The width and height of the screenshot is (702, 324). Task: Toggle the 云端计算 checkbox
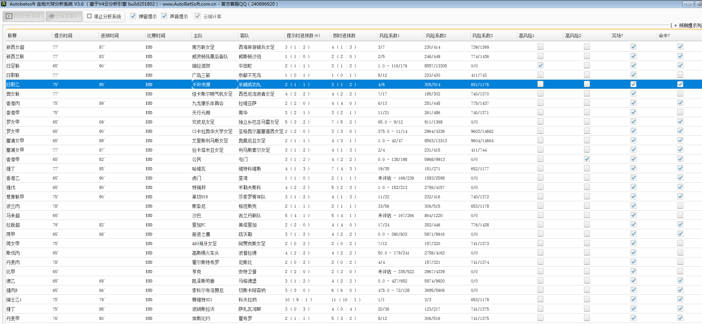click(198, 16)
